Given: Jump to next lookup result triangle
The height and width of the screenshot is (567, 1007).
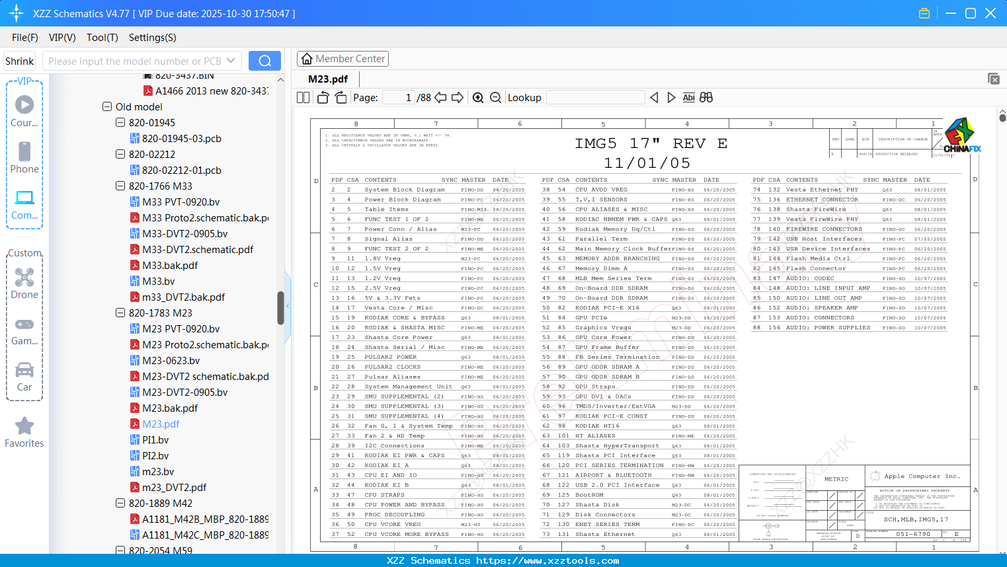Looking at the screenshot, I should coord(671,98).
